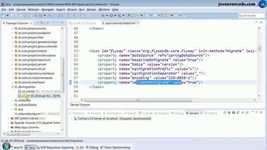Switch to v3_04-10-2016.sql editor tab
267x150 pixels.
pos(83,23)
